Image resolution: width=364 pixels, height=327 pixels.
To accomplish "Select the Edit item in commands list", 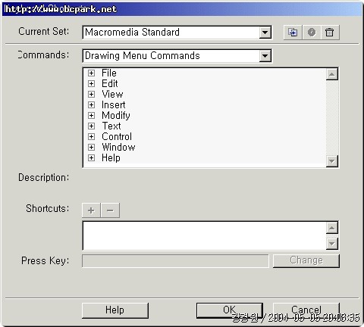I will coord(110,84).
